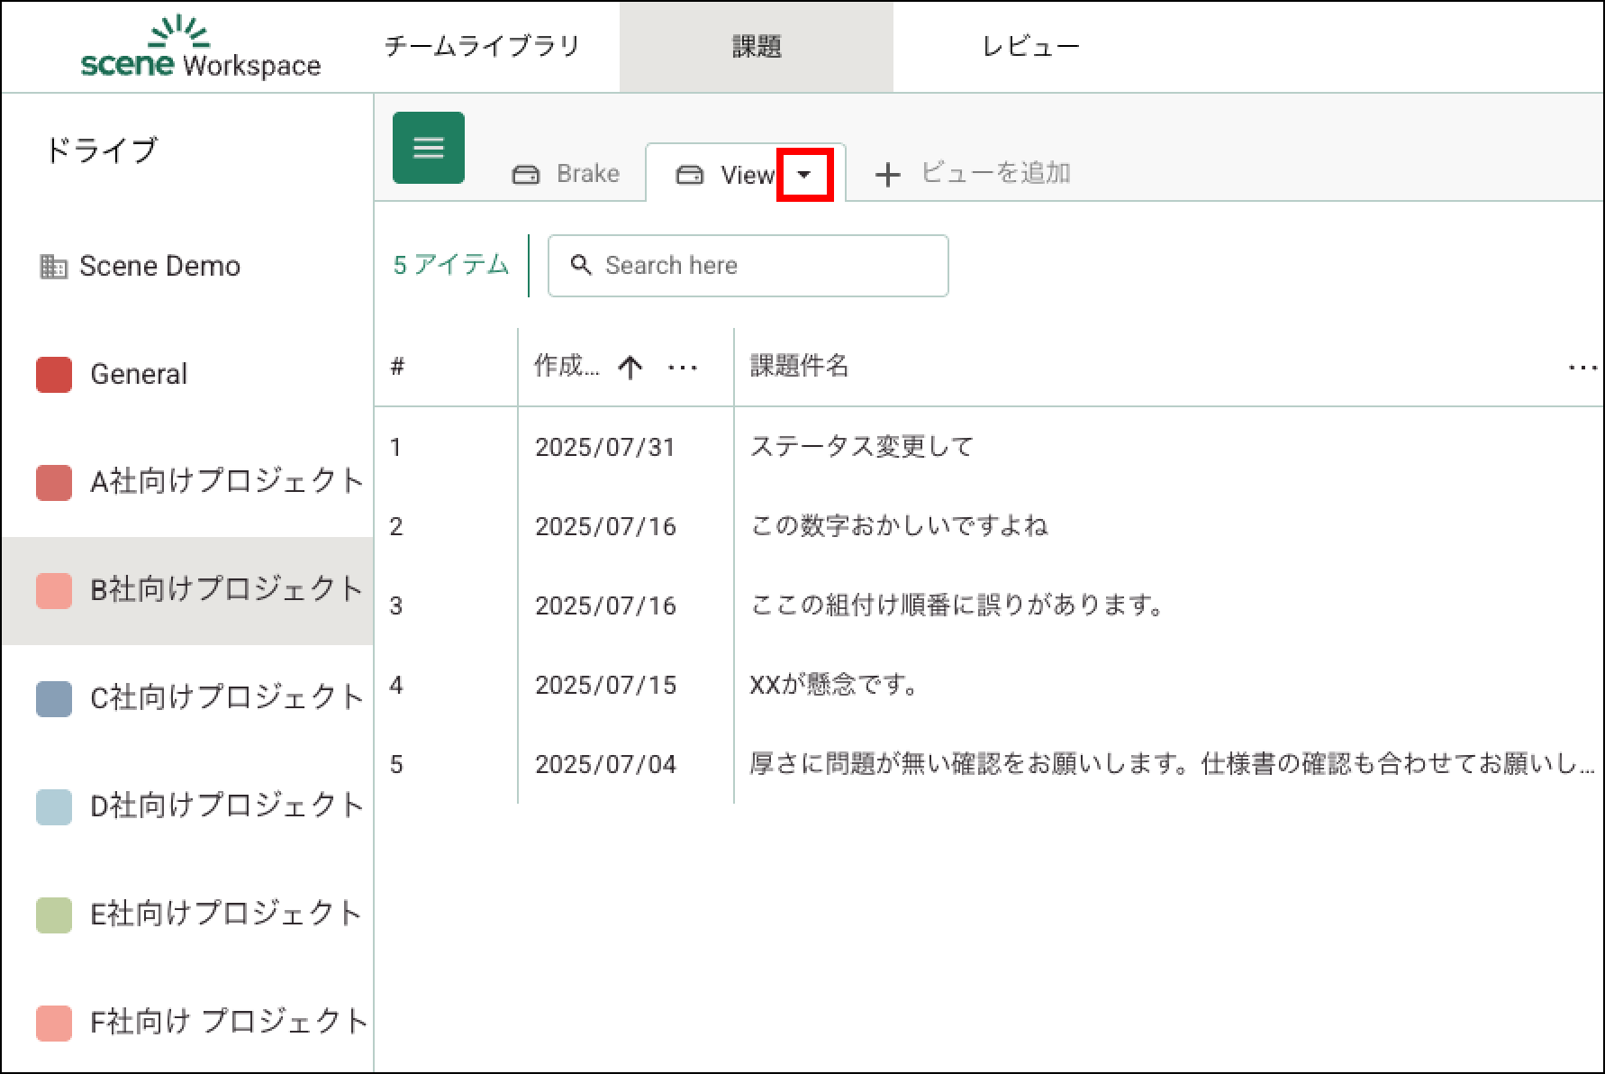The height and width of the screenshot is (1074, 1605).
Task: Select the 課題 tab
Action: click(756, 47)
